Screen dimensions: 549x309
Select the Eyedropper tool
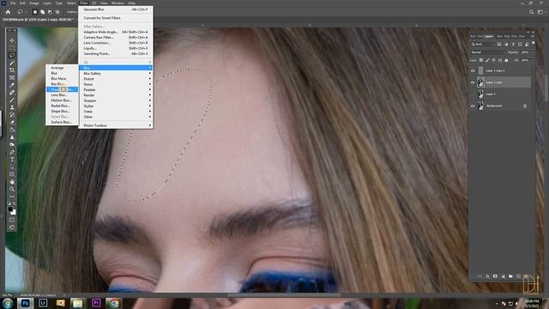click(x=12, y=85)
